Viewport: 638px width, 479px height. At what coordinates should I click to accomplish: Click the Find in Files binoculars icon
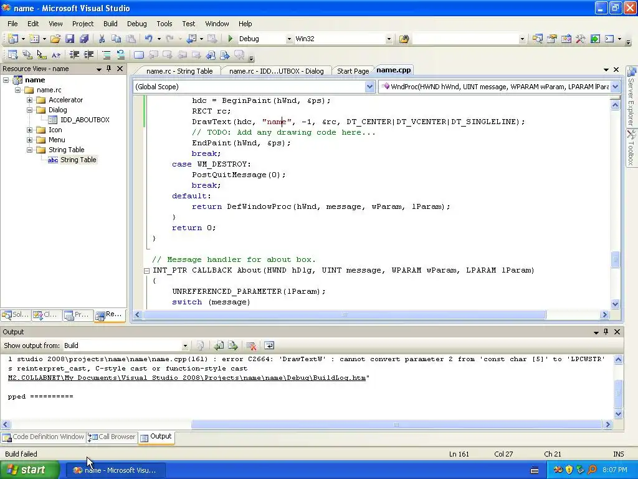point(404,39)
